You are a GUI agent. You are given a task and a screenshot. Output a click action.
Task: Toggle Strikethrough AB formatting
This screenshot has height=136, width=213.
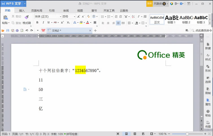pyautogui.click(x=55, y=22)
